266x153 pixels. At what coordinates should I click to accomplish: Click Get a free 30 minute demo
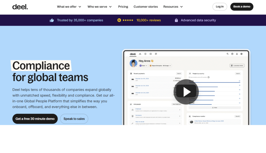click(35, 119)
